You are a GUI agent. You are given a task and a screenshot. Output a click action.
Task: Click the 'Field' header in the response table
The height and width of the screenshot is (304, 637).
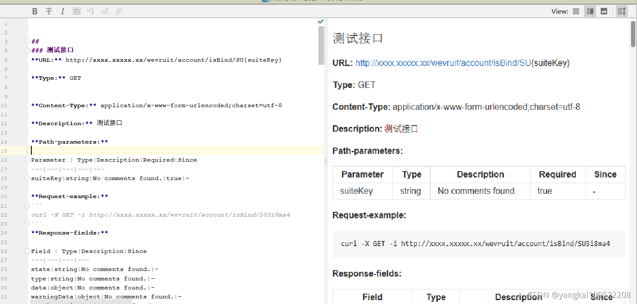372,297
